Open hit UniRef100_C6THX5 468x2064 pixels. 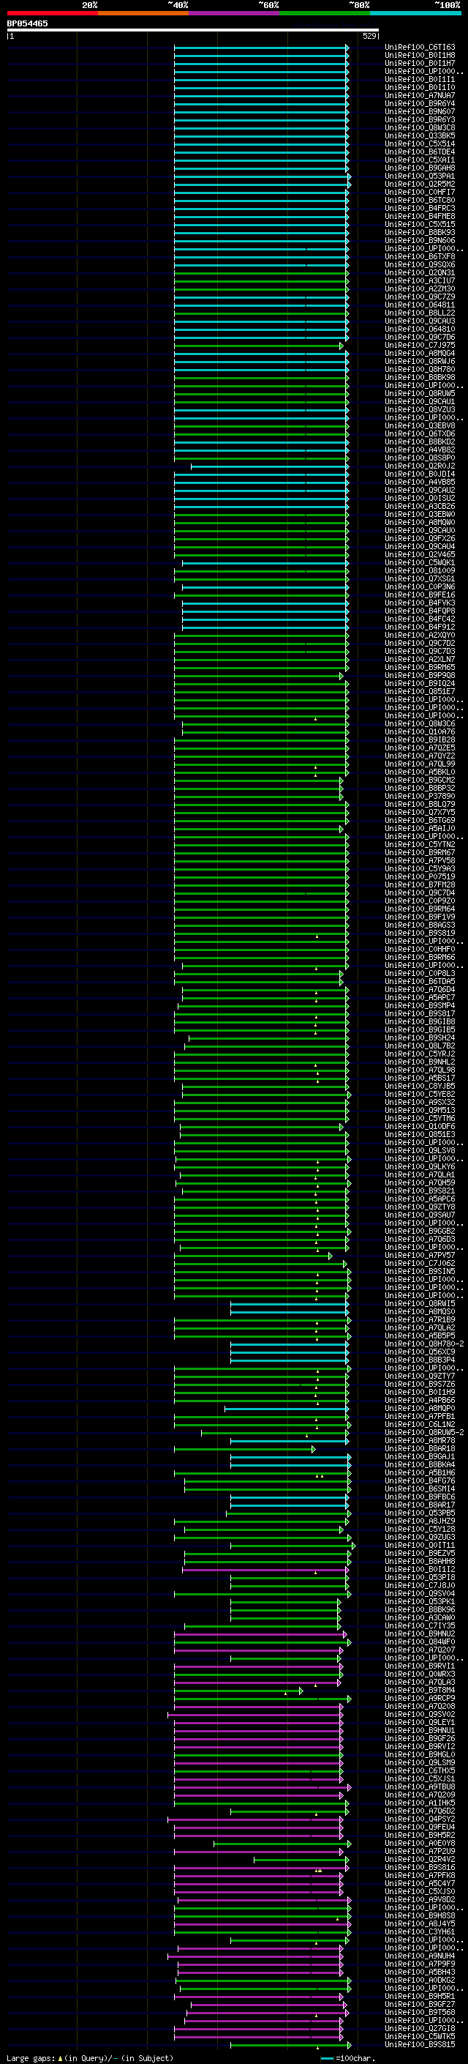420,1770
